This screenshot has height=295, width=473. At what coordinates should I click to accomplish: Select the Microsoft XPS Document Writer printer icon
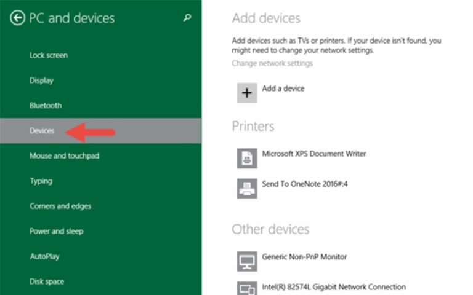[247, 159]
